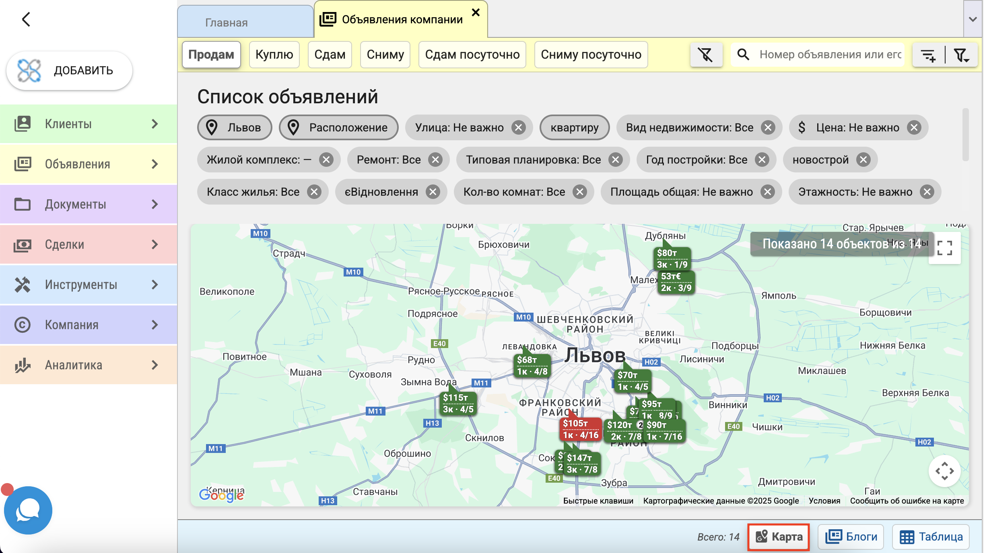Click the sort-add list icon
This screenshot has height=553, width=985.
[929, 55]
